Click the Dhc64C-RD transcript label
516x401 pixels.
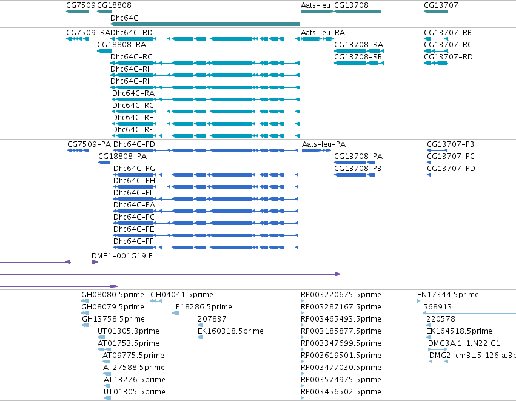[132, 33]
